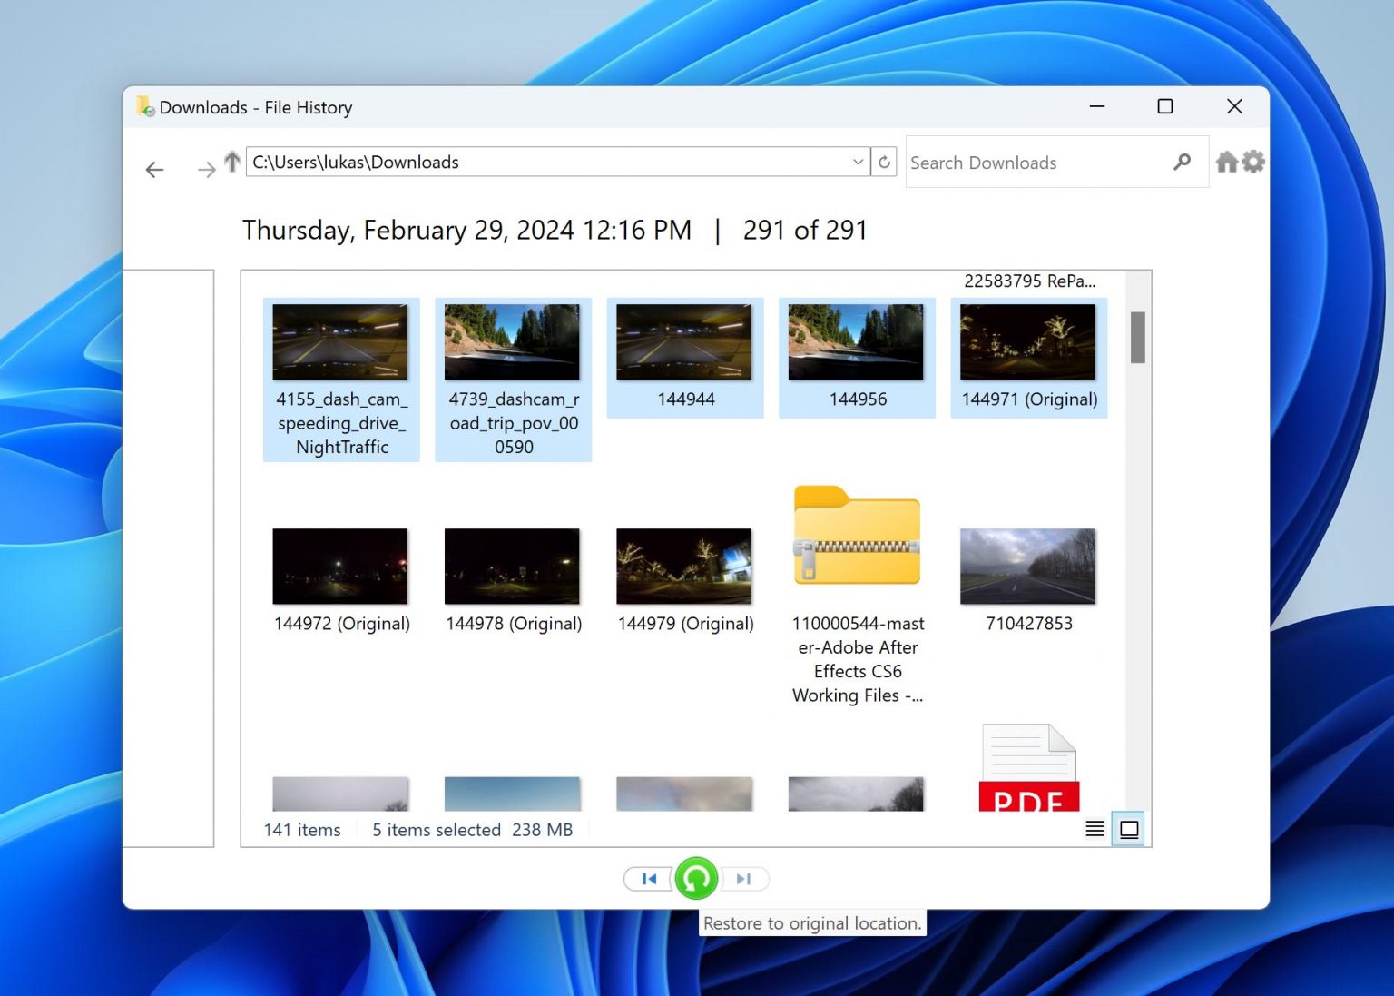Open File History home view
The height and width of the screenshot is (996, 1394).
(1227, 161)
